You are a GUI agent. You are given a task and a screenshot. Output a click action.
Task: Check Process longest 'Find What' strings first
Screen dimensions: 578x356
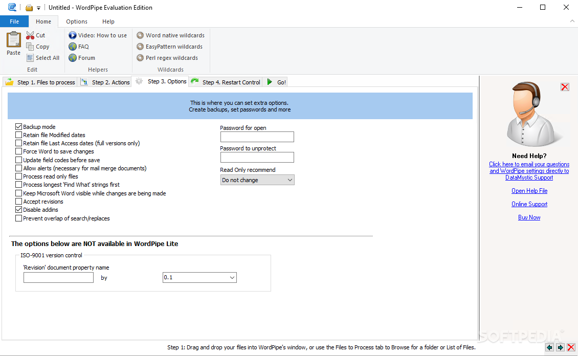(x=19, y=185)
